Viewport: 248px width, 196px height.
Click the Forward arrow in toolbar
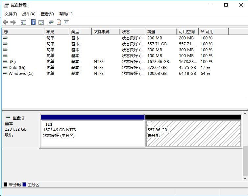13,22
